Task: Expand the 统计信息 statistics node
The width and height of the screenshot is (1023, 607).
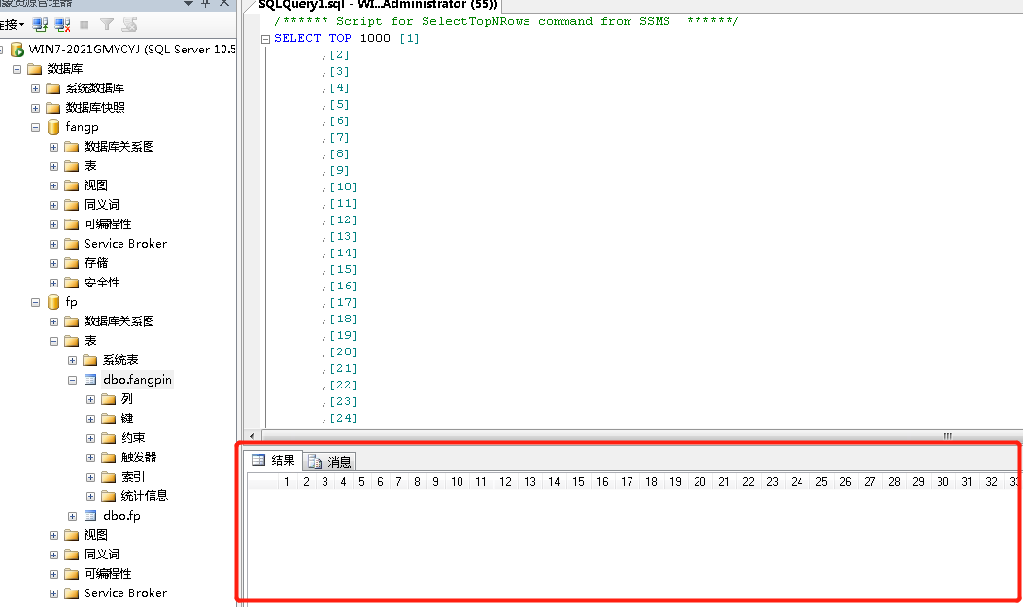Action: tap(90, 497)
